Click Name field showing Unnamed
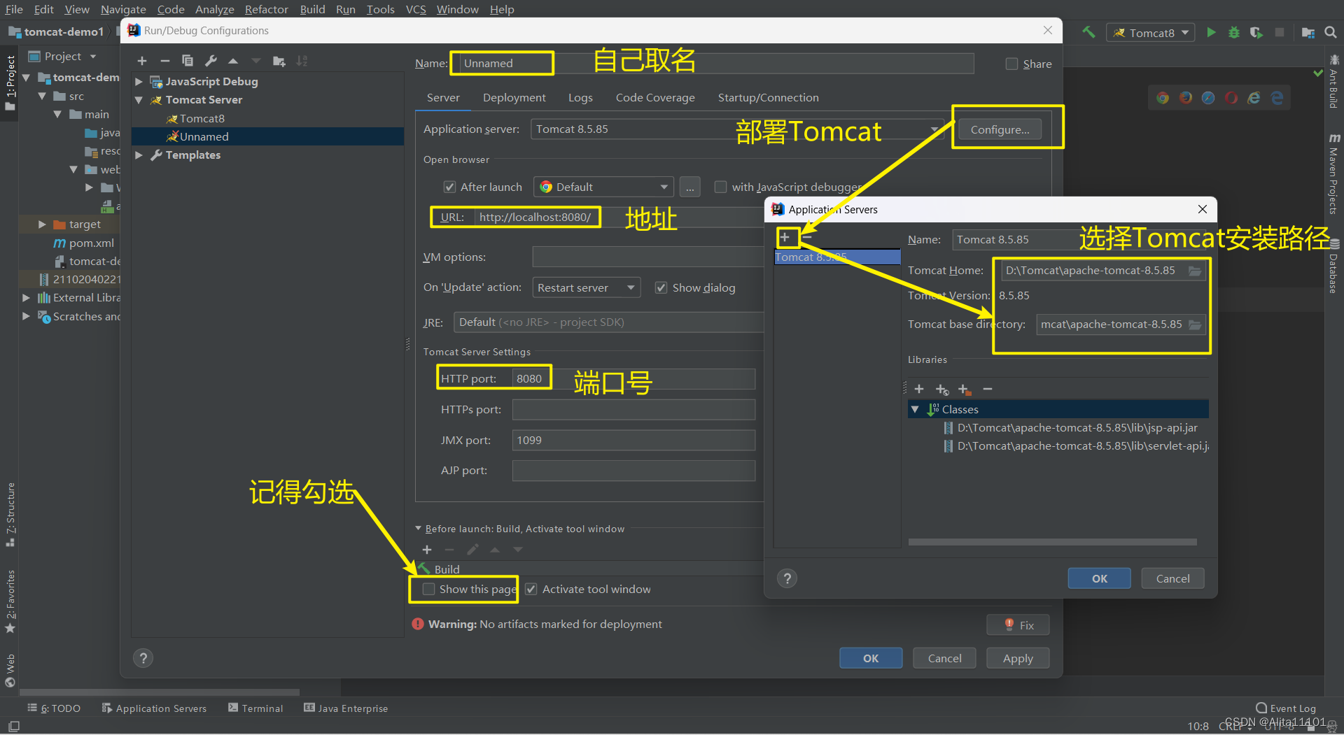Viewport: 1344px width, 735px height. click(x=715, y=64)
